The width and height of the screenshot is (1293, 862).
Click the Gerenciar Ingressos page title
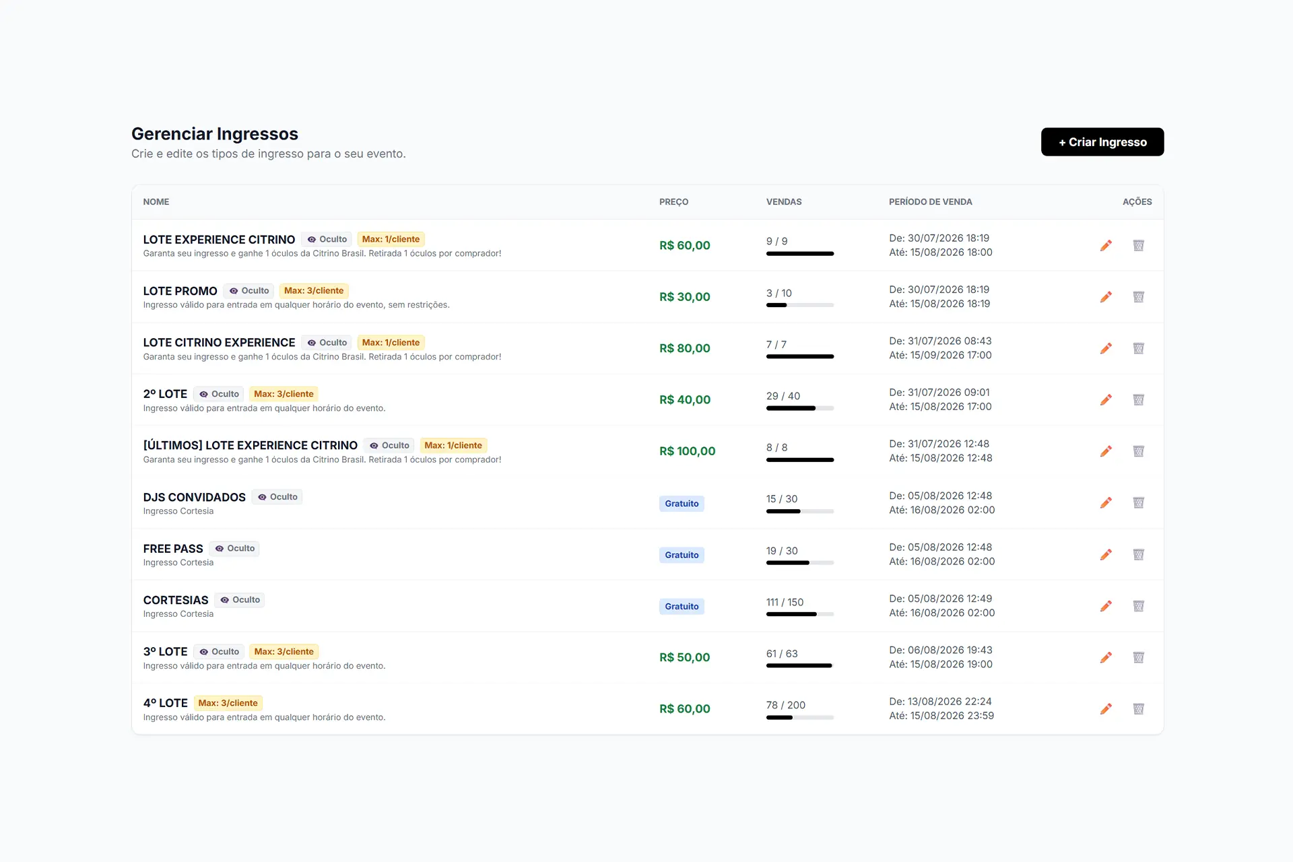coord(215,134)
